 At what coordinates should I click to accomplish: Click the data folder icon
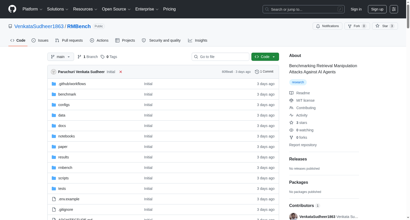coord(54,115)
